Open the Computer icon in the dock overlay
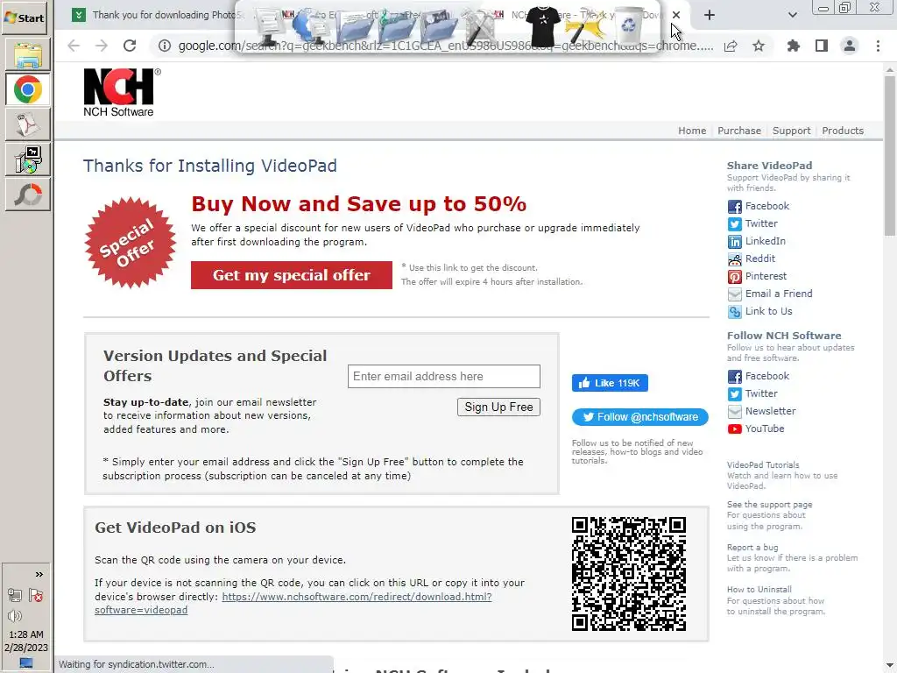 (x=270, y=27)
